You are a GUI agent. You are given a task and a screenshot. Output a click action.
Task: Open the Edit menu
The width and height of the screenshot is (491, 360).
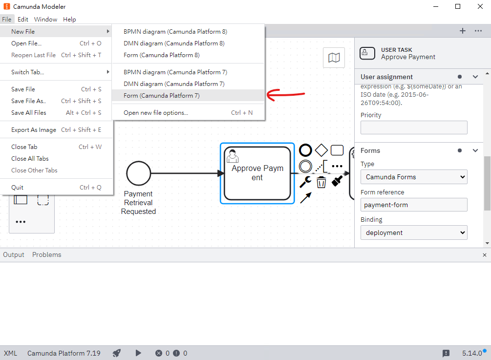point(23,19)
